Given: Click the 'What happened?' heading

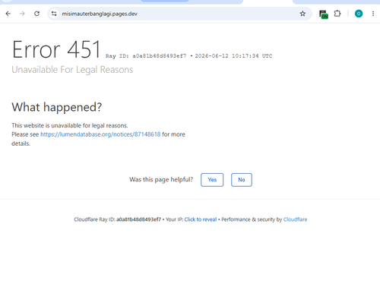Looking at the screenshot, I should [57, 107].
